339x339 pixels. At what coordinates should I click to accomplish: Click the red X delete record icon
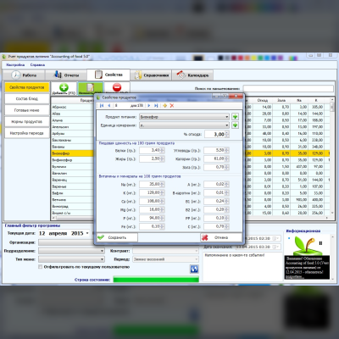(x=172, y=106)
